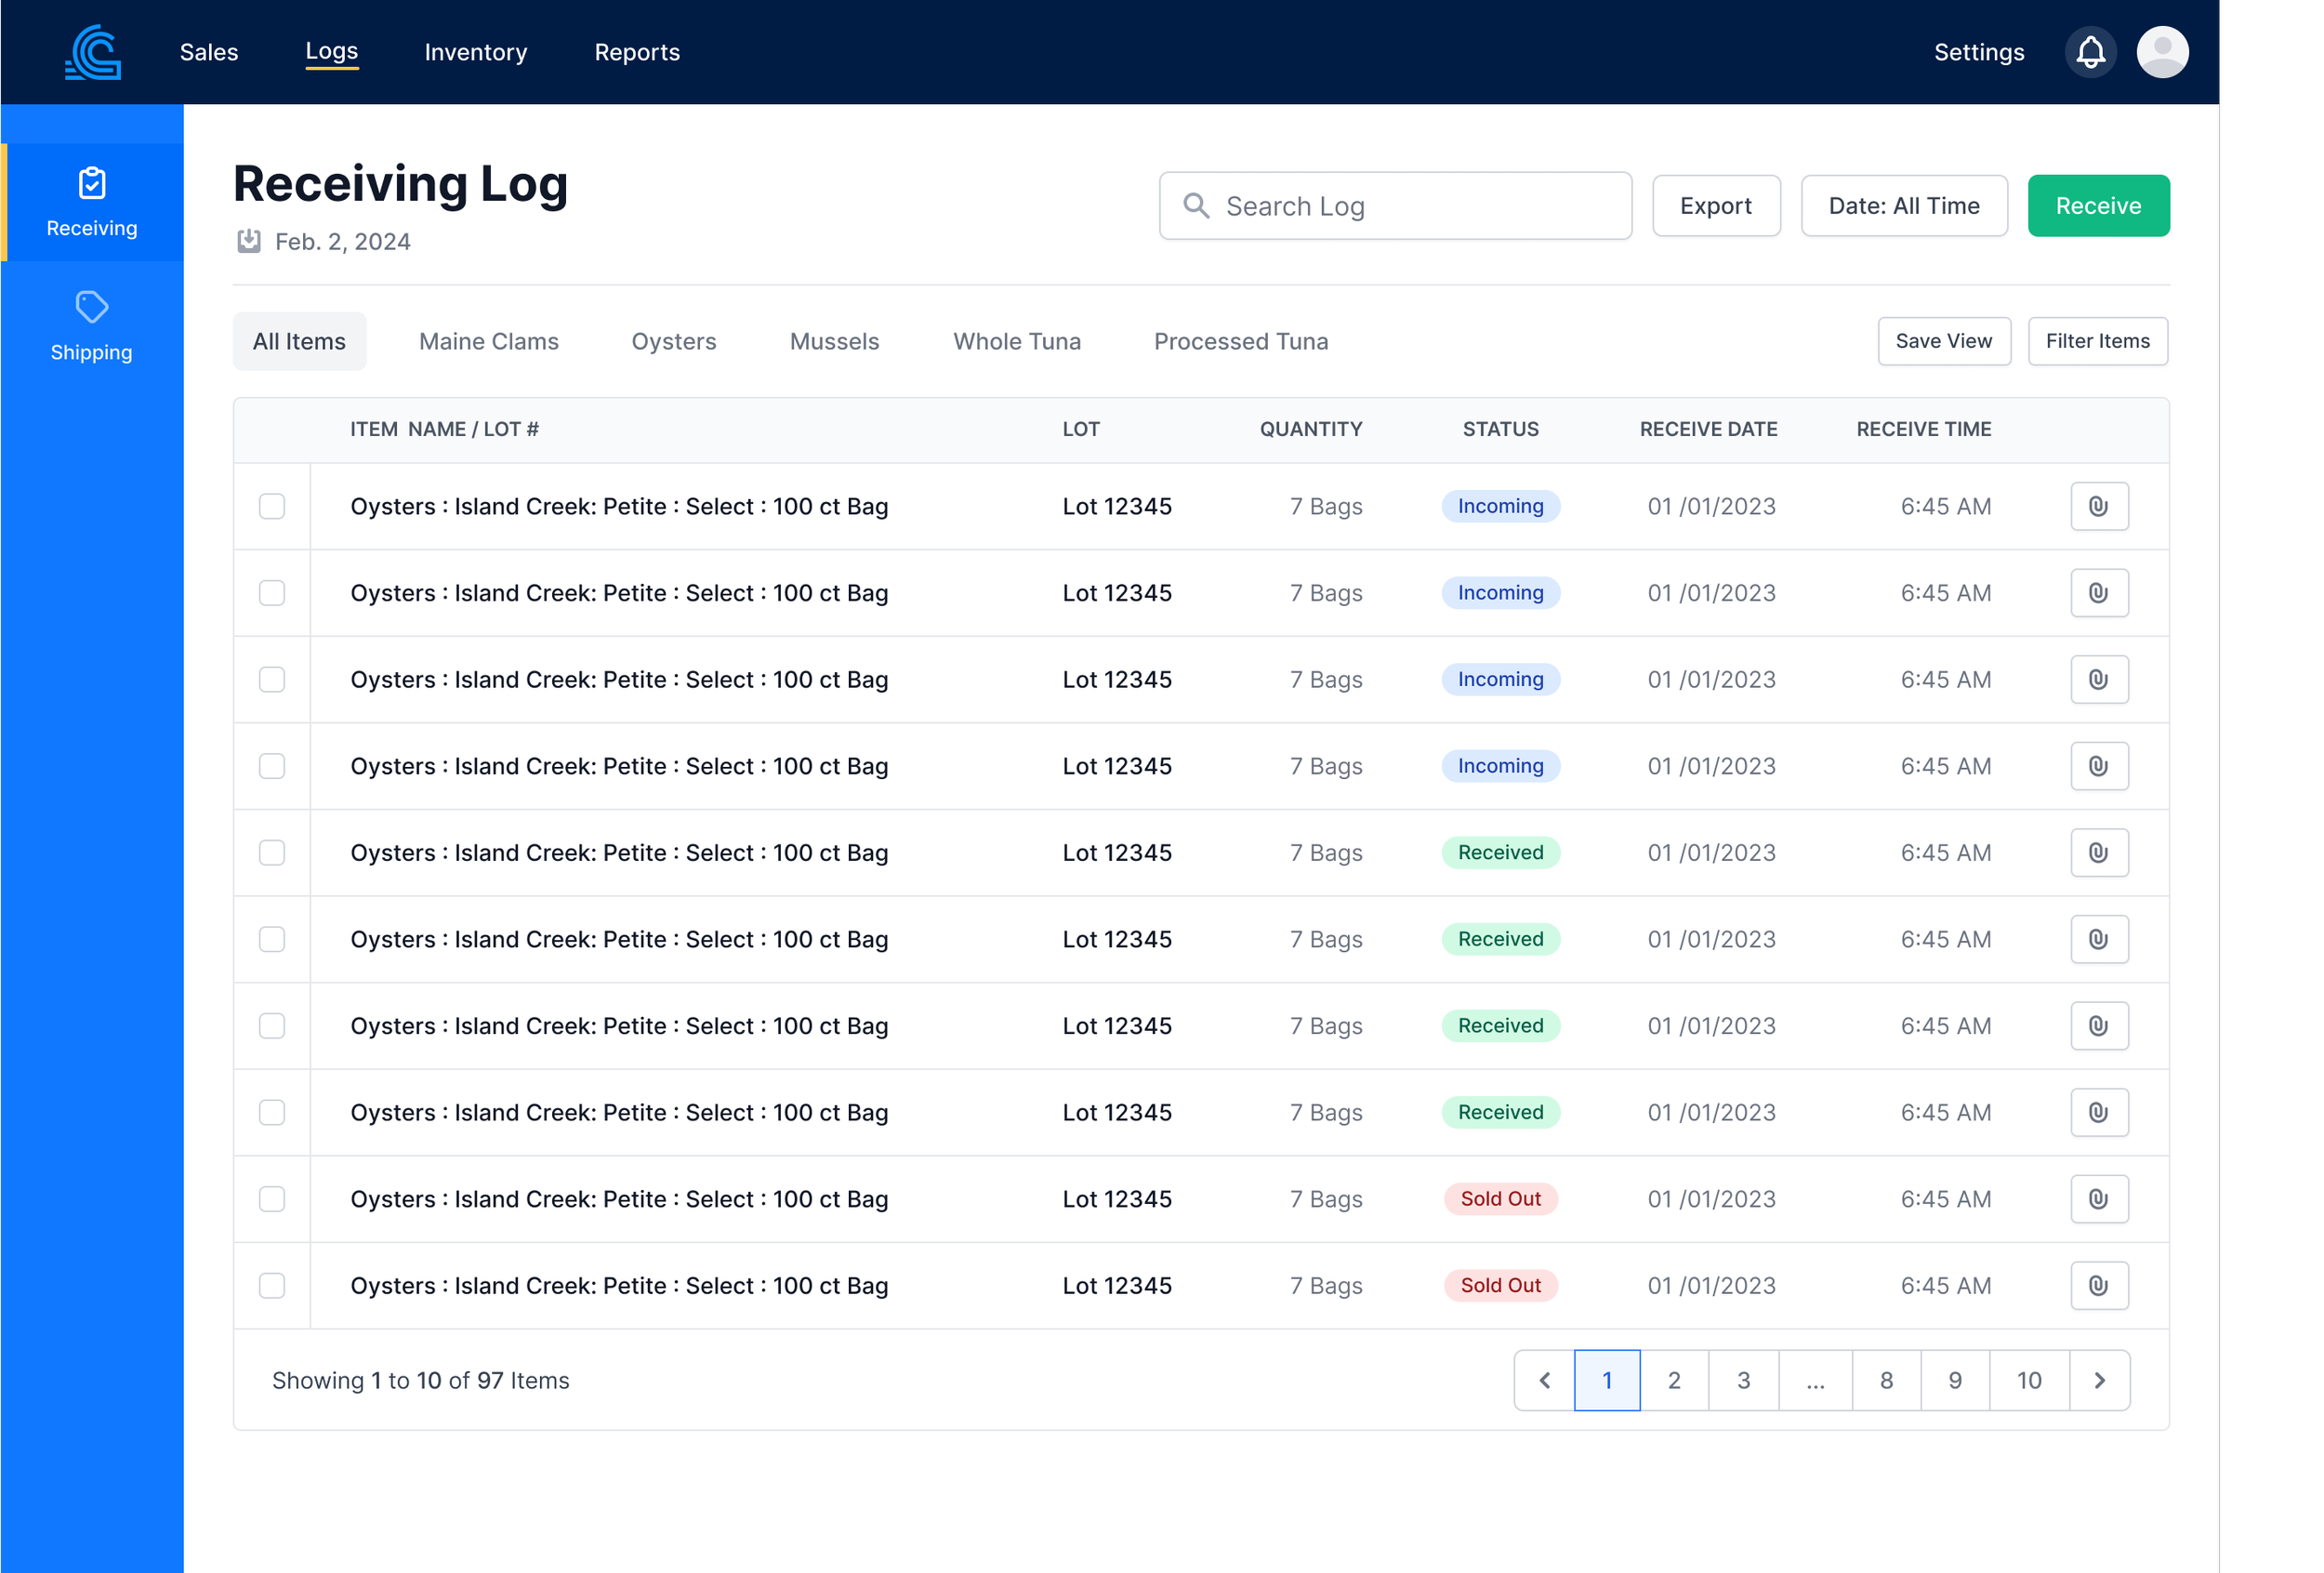Screen dimensions: 2324x1573
Task: Click the attachment icon in the first row
Action: pos(2099,507)
